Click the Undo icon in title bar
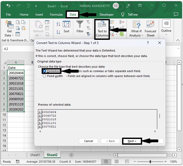The width and height of the screenshot is (183, 166). pyautogui.click(x=8, y=5)
